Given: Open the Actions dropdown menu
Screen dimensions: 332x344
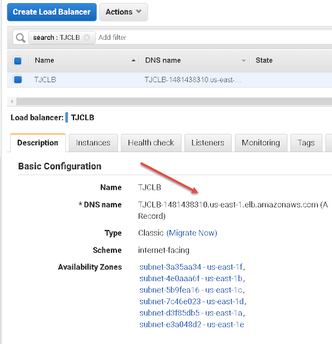Looking at the screenshot, I should click(x=123, y=12).
